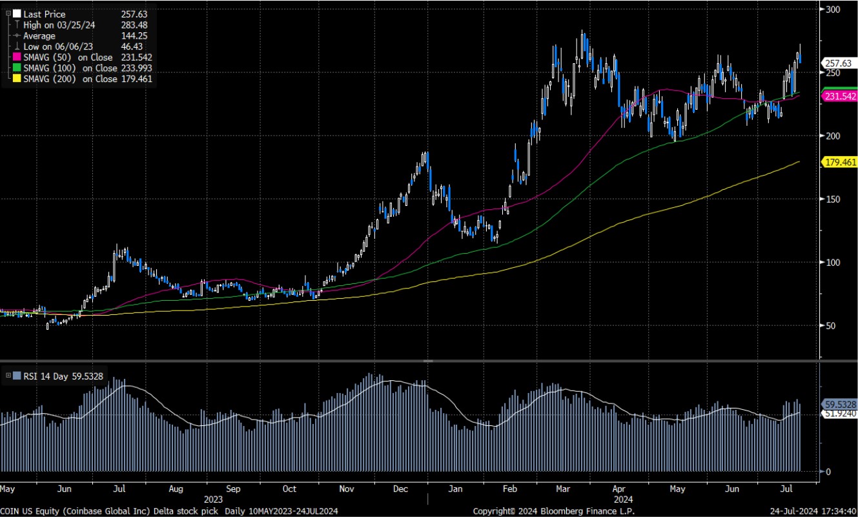858x517 pixels.
Task: Click the 51.9240 RSI average axis tag
Action: (839, 413)
